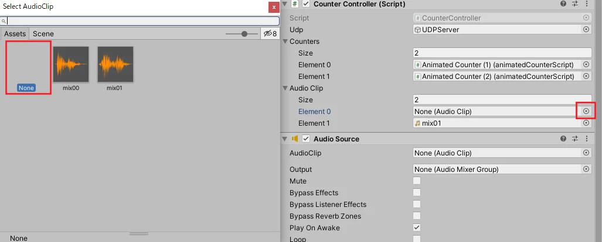
Task: Click the search magnifier icon
Action: pyautogui.click(x=4, y=22)
